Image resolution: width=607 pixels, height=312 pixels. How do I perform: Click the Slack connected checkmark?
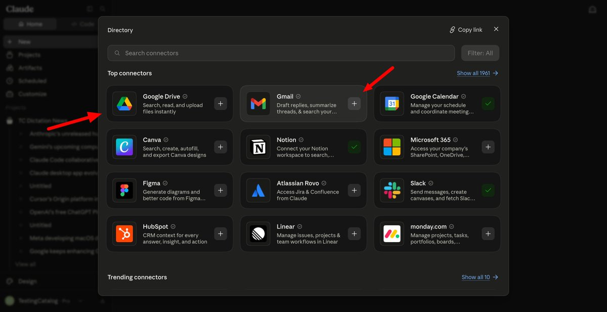point(488,191)
